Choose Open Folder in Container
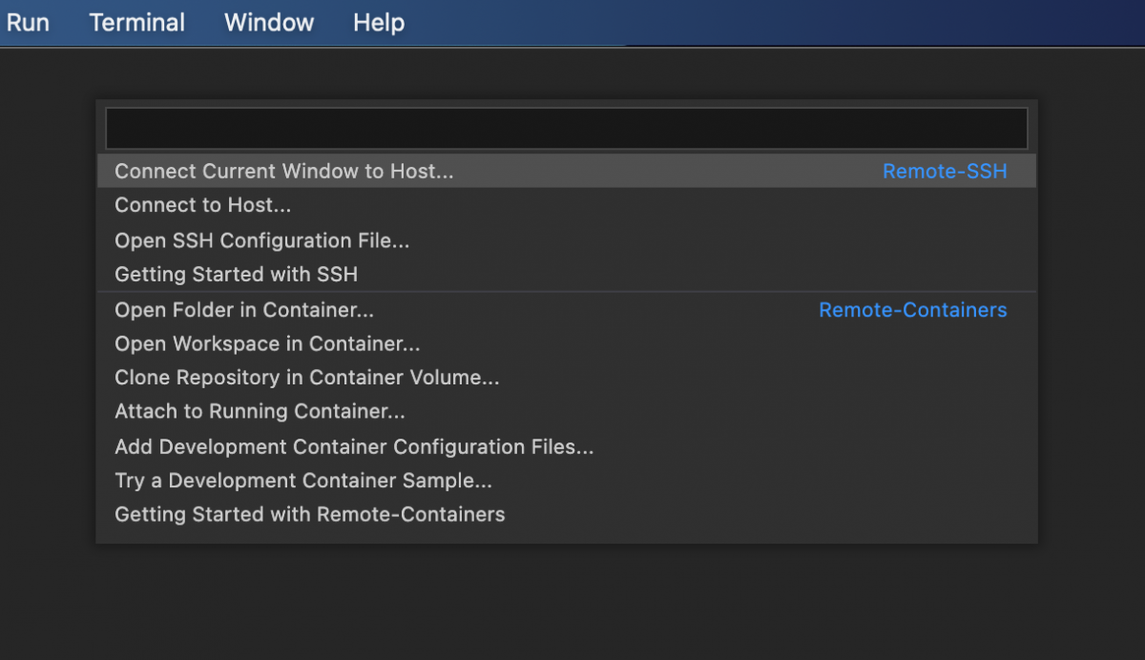 pos(244,309)
